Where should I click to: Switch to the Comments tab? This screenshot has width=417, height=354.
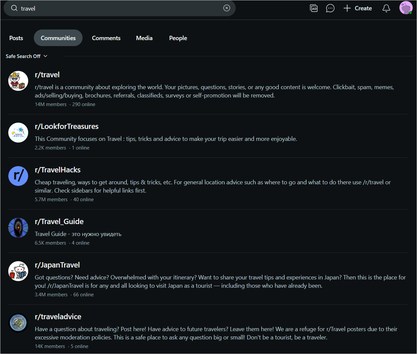tap(106, 38)
